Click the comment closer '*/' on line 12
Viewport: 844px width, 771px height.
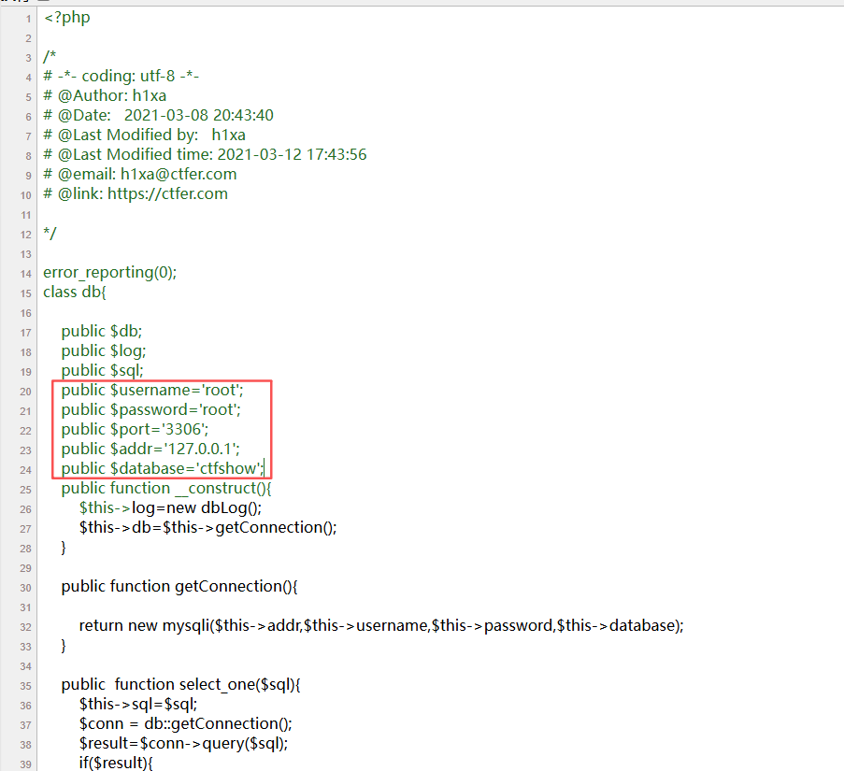[50, 234]
